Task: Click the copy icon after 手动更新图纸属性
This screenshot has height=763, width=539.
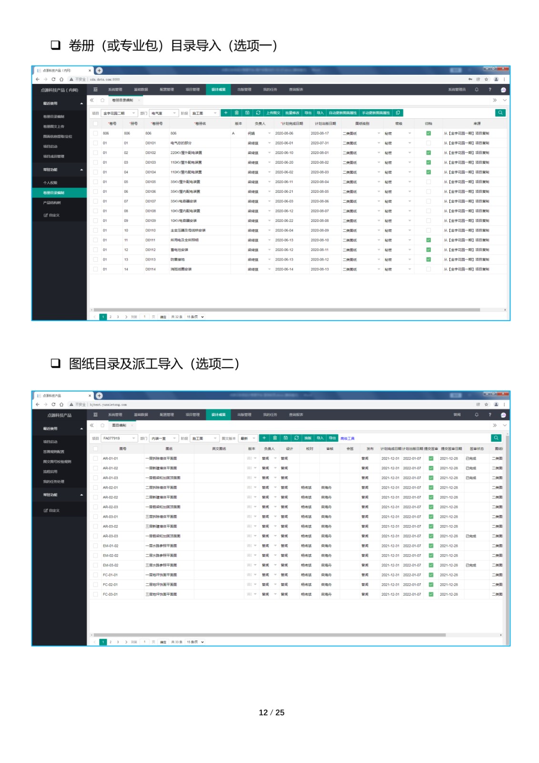Action: coord(398,113)
